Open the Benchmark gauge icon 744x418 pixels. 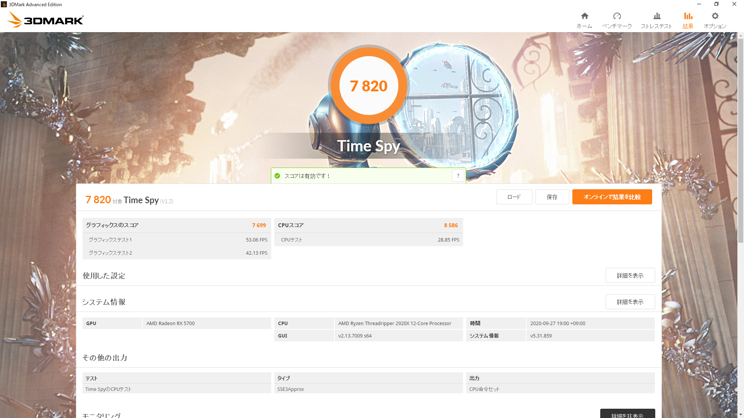tap(617, 16)
